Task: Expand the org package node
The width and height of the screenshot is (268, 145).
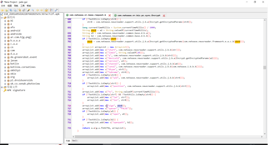Action: [x=5, y=77]
